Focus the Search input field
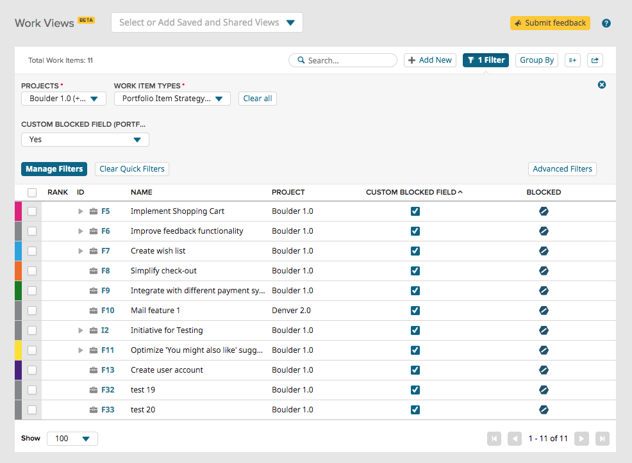Viewport: 632px width, 463px height. click(343, 60)
